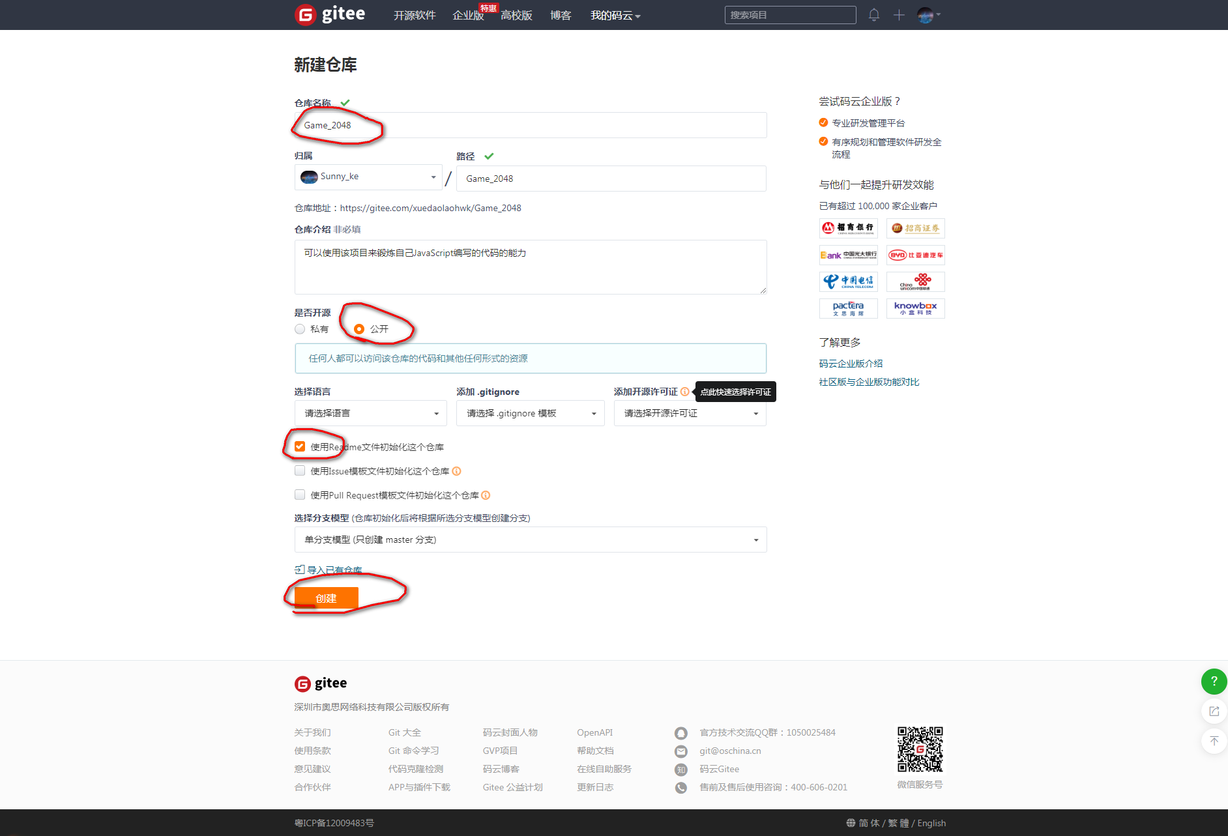Screen dimensions: 1228x836
Task: Click the orange 创建 button
Action: pos(327,598)
